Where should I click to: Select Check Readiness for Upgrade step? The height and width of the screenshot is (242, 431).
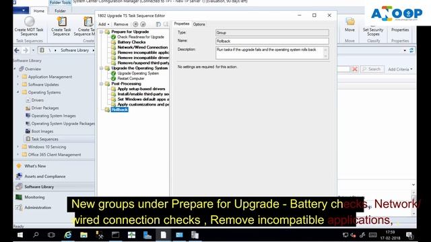[x=141, y=37]
